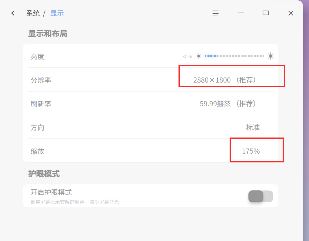Open the refresh rate dropdown showing 59.99赫兹

[x=228, y=104]
